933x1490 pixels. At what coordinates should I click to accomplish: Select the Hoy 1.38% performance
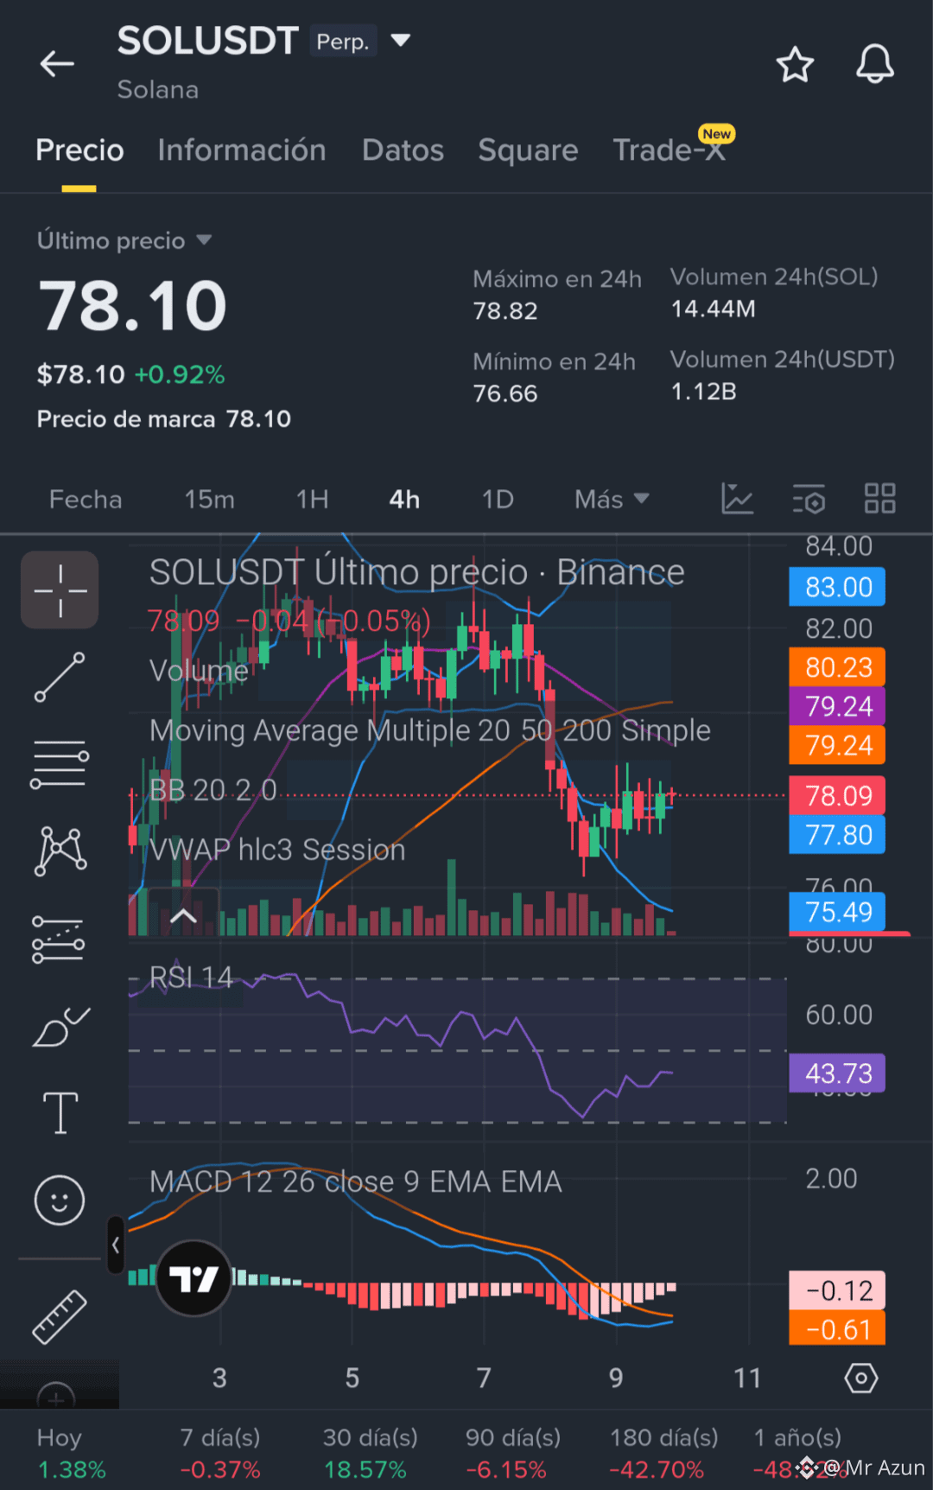tap(71, 1453)
